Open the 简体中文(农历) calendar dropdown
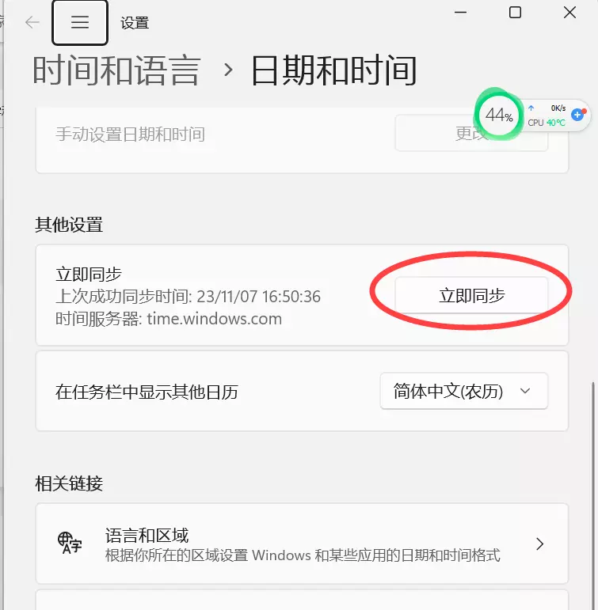598x610 pixels. click(x=464, y=391)
